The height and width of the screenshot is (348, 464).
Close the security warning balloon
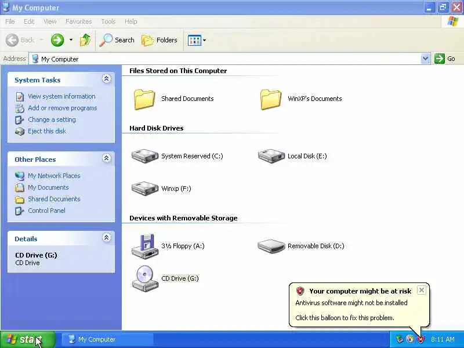[x=422, y=290]
